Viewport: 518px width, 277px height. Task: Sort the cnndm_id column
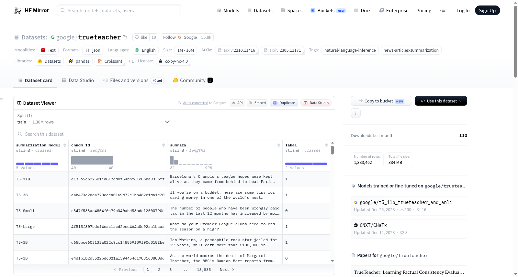coord(163,145)
